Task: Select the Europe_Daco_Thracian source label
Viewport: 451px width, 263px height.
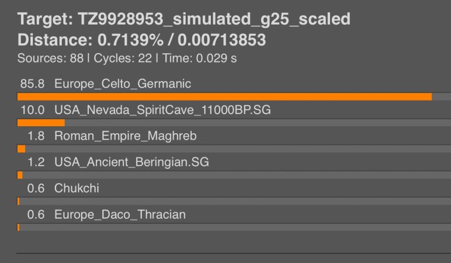Action: point(120,214)
